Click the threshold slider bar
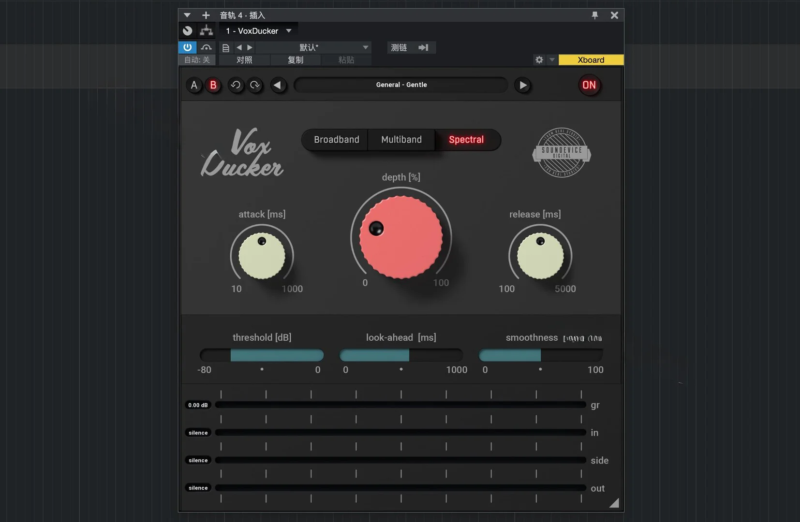800x522 pixels. point(262,356)
